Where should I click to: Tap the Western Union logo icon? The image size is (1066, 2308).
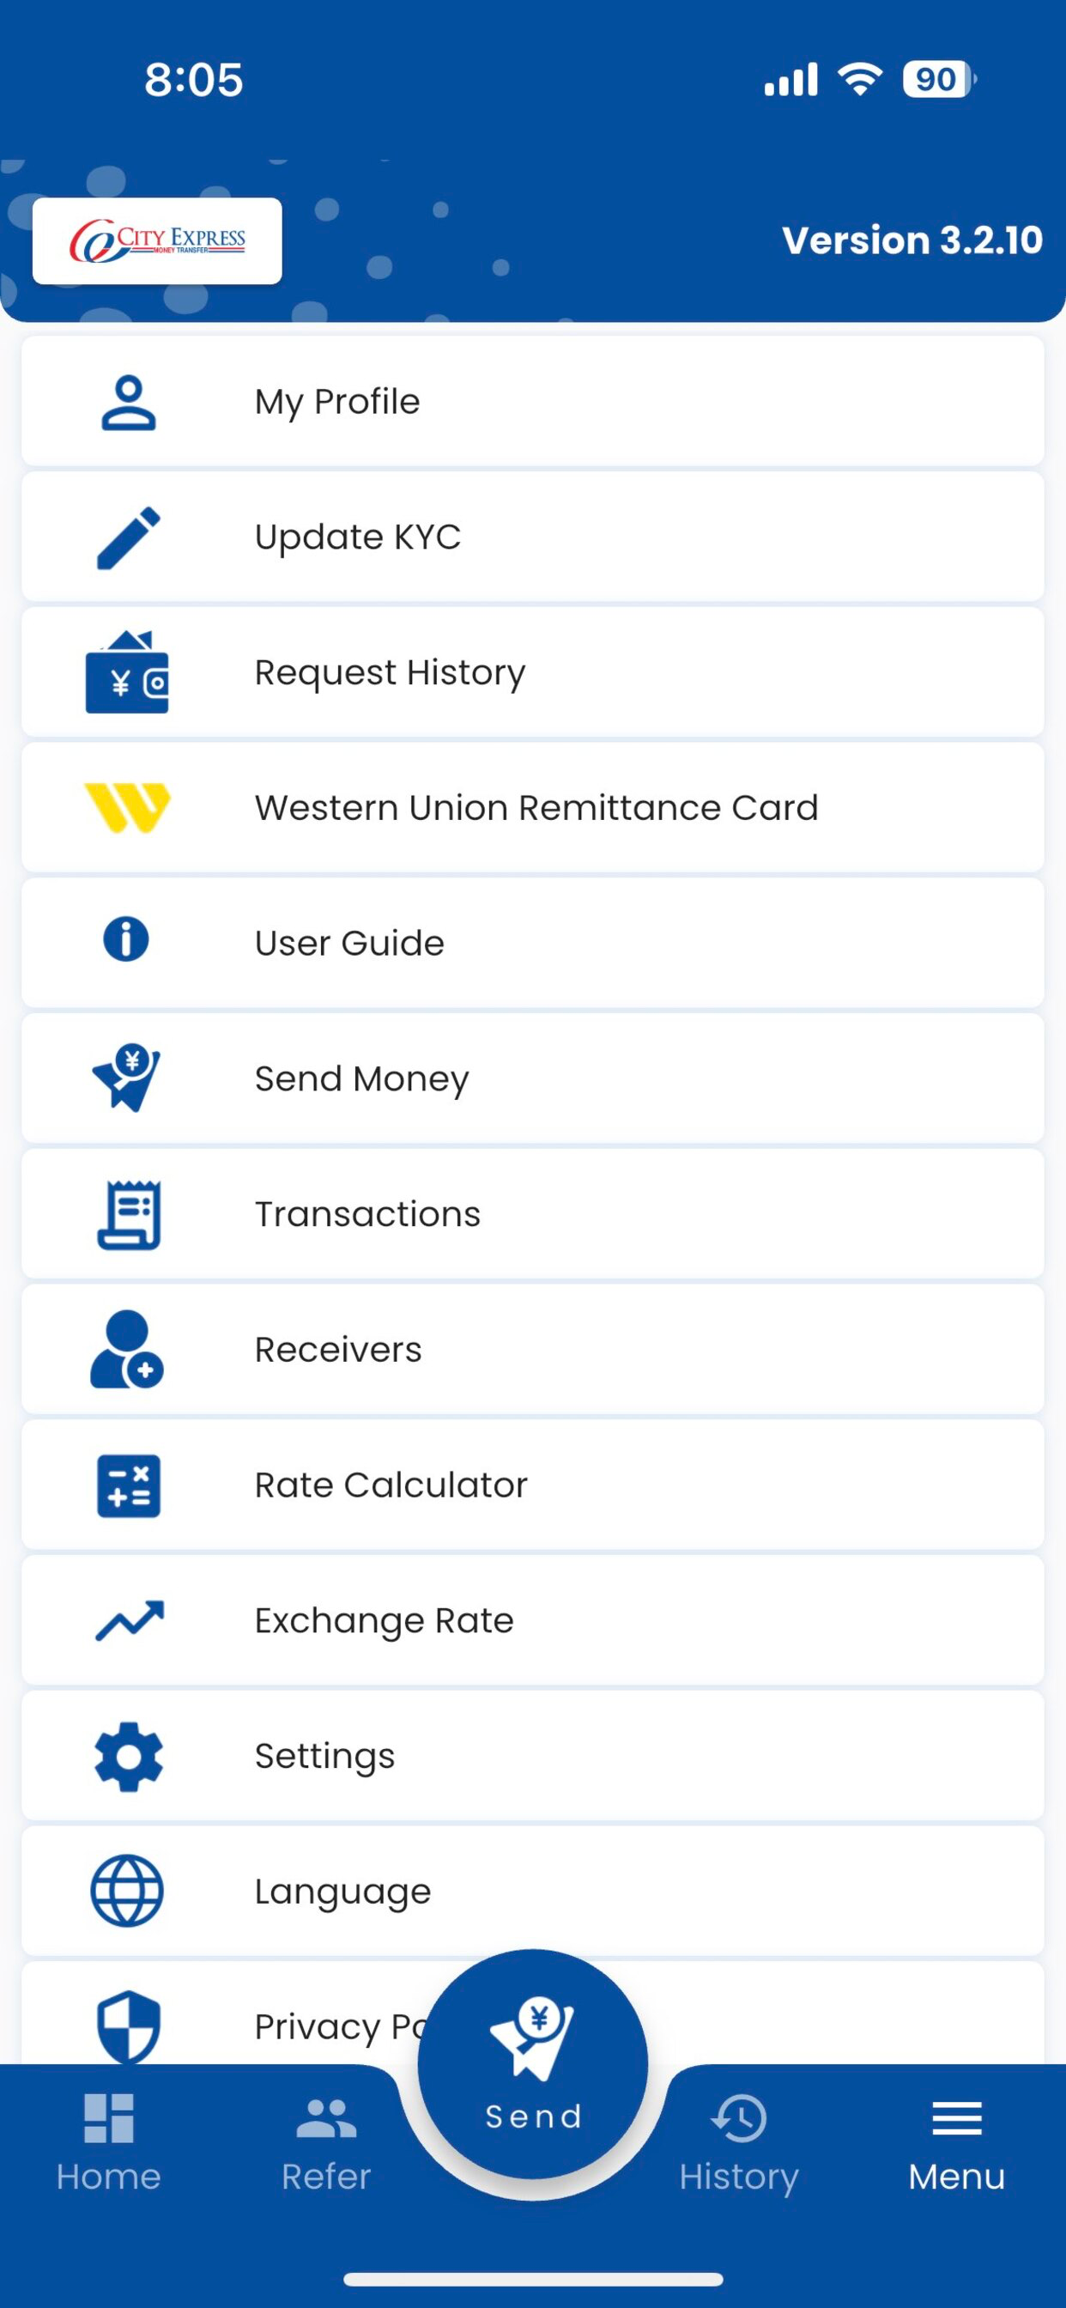coord(126,807)
